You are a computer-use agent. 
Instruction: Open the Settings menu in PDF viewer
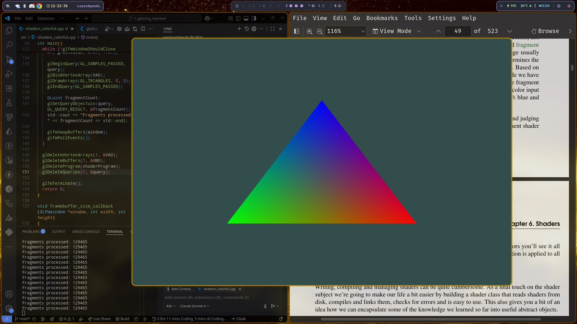pyautogui.click(x=442, y=18)
